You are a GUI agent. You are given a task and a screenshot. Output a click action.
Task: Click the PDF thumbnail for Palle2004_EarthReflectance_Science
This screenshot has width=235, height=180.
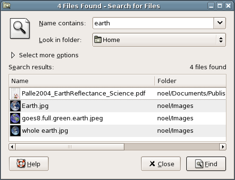point(15,94)
